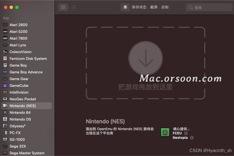This screenshot has height=156, width=234.
Task: Click the NeoGeo Pocket icon
Action: click(5, 99)
